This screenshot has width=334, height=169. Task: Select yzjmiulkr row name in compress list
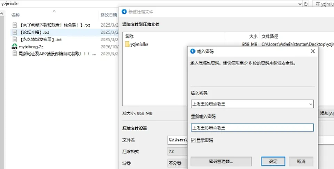click(x=139, y=44)
